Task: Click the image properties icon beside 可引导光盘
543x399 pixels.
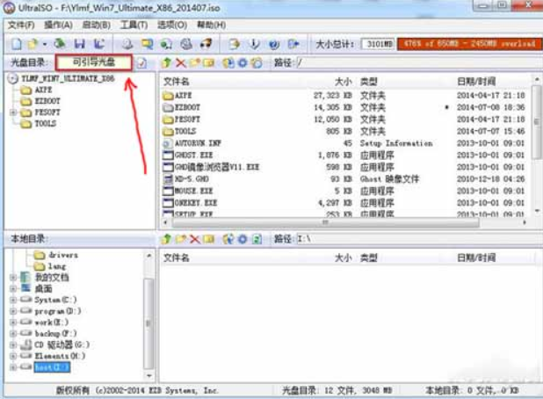Action: tap(142, 63)
